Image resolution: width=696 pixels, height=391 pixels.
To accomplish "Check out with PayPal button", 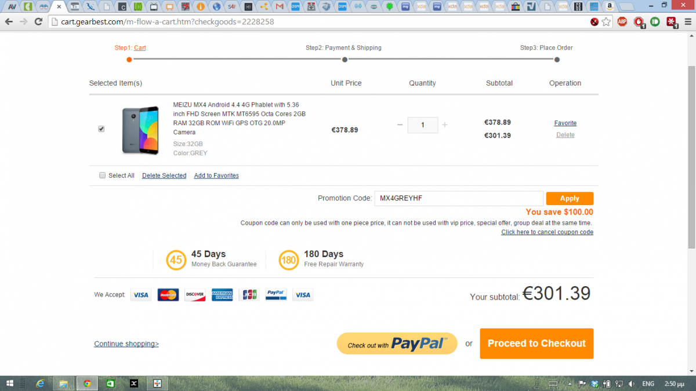I will pyautogui.click(x=397, y=344).
